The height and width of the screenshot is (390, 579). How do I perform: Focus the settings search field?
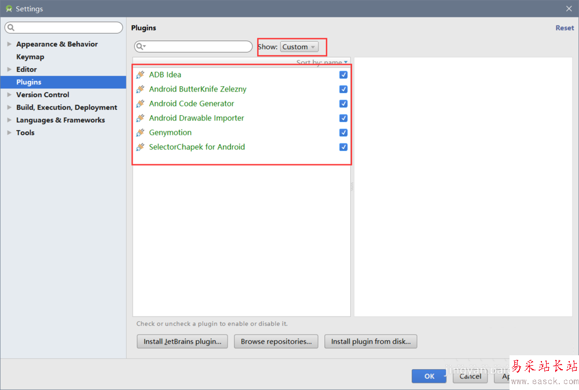(64, 27)
